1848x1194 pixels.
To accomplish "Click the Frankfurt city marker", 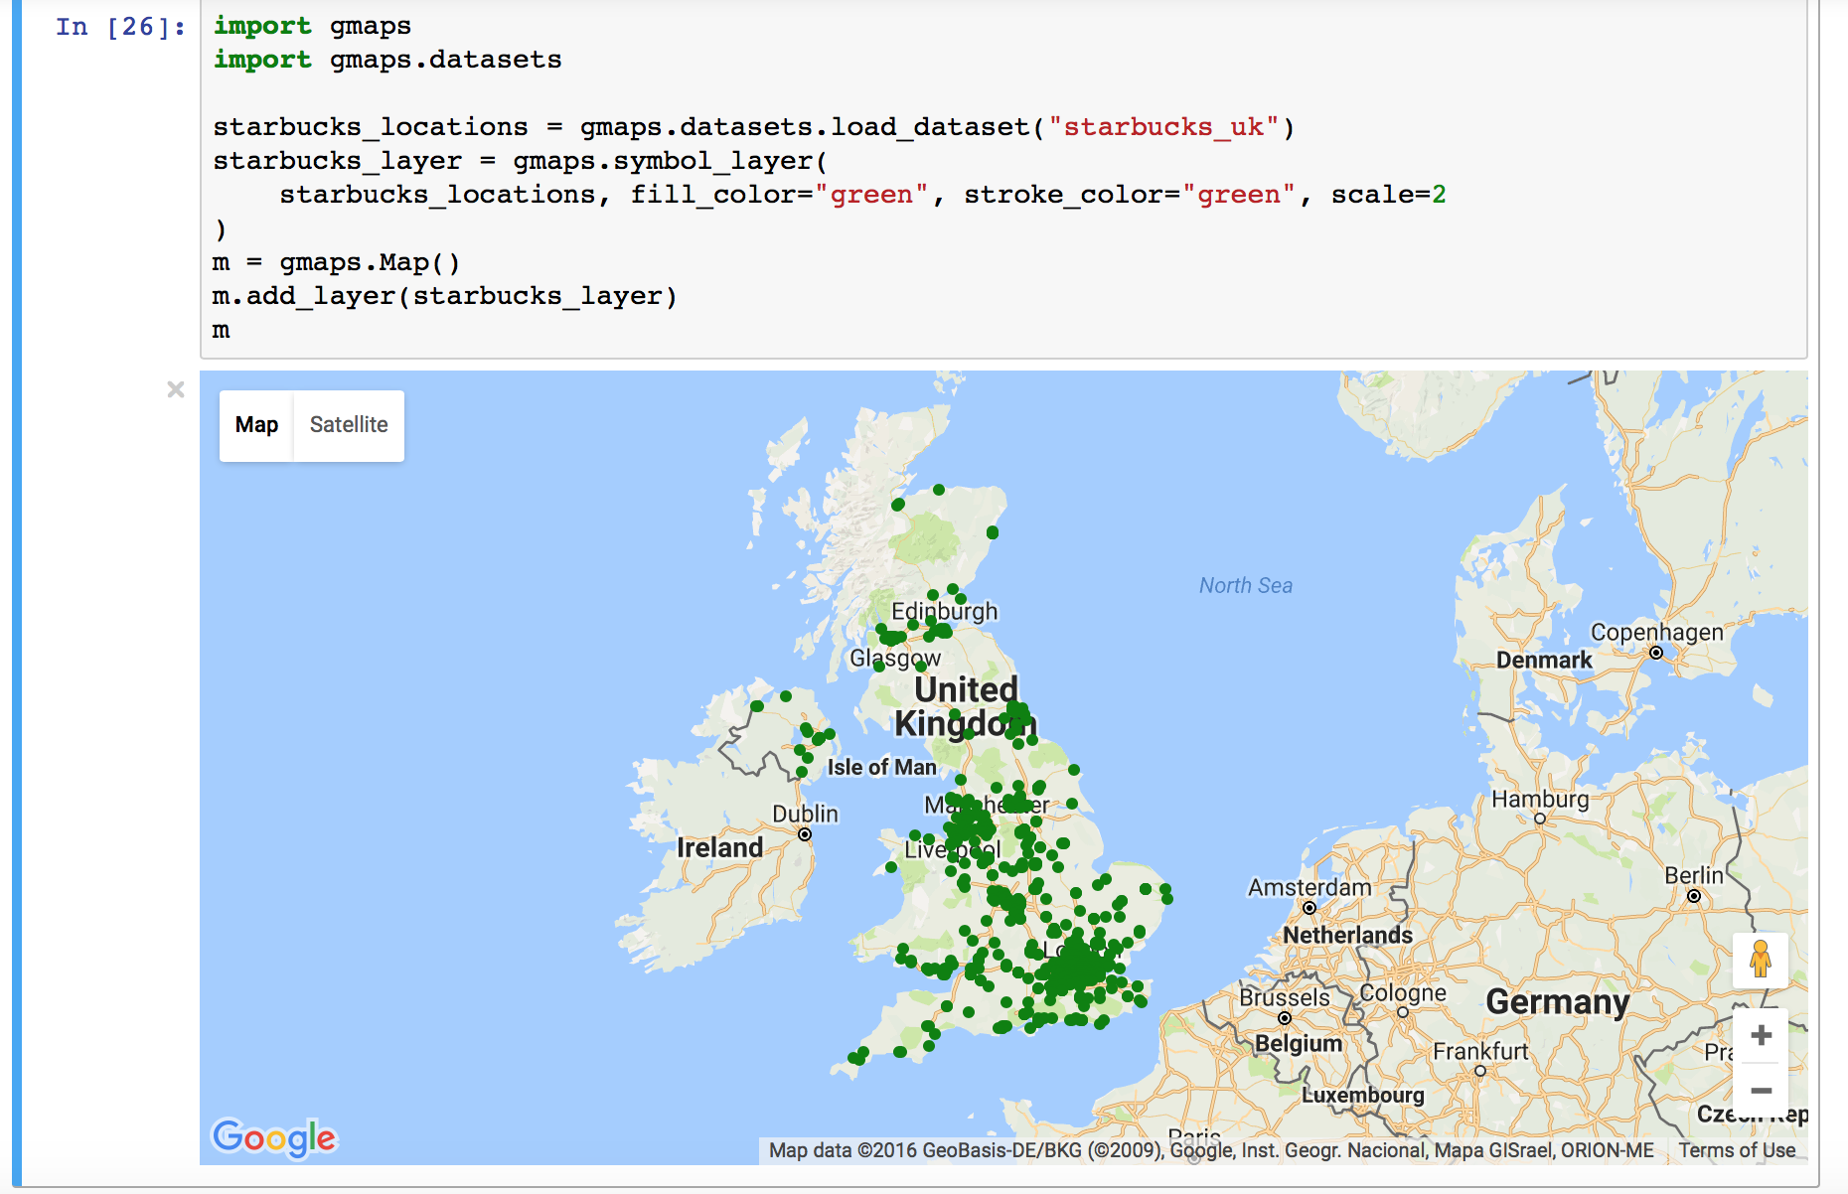I will tap(1480, 1071).
